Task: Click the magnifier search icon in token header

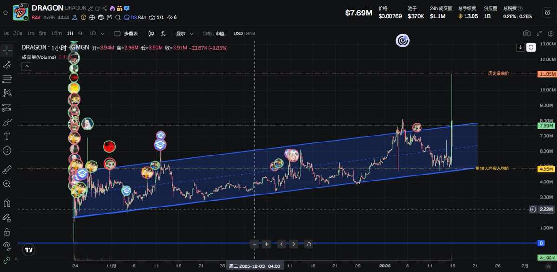Action: (x=118, y=18)
